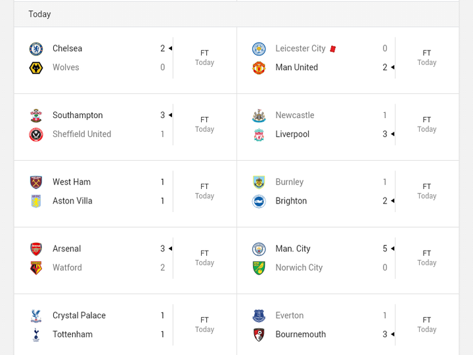Click the Leicester City red card icon

pos(333,49)
